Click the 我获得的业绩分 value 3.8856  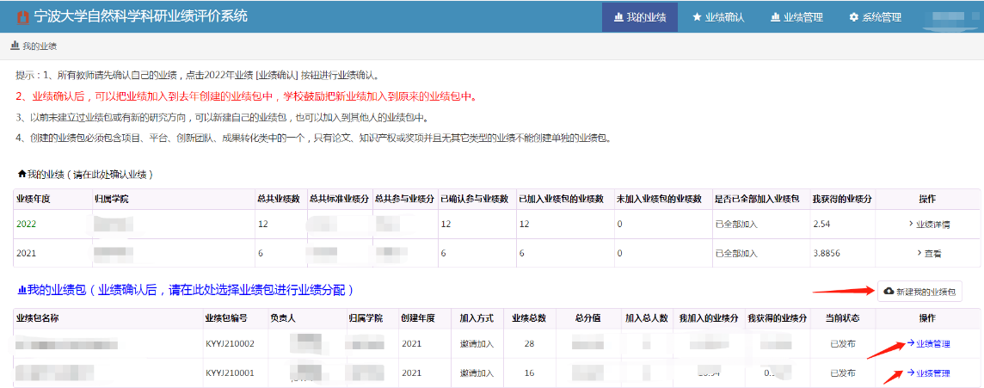[829, 254]
